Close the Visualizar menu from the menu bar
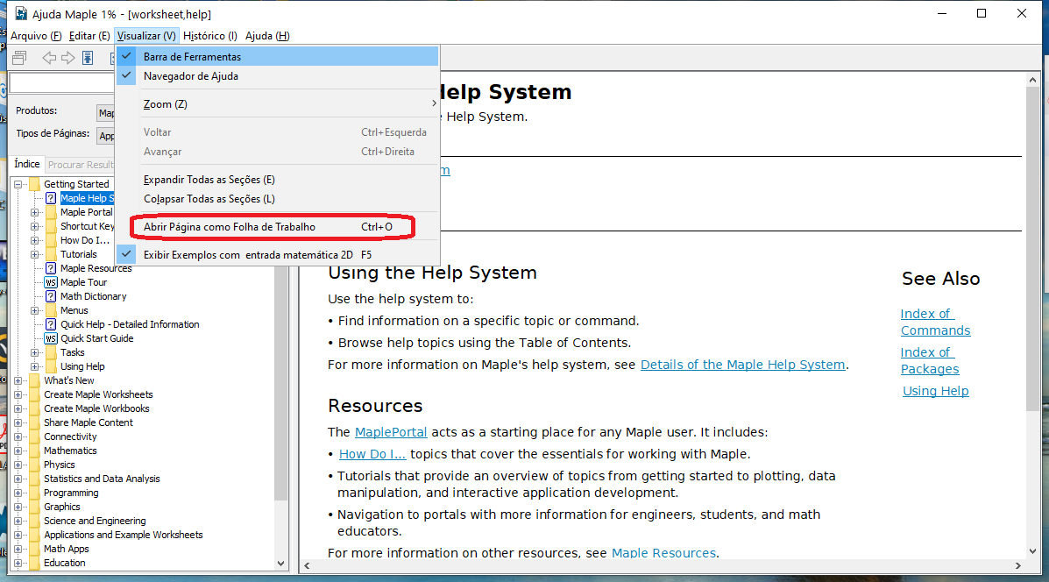The width and height of the screenshot is (1049, 582). [146, 36]
